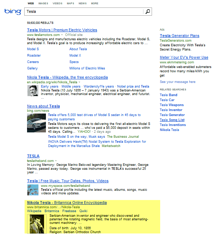Select related search Tesla Weapons
The height and width of the screenshot is (247, 215).
[172, 105]
